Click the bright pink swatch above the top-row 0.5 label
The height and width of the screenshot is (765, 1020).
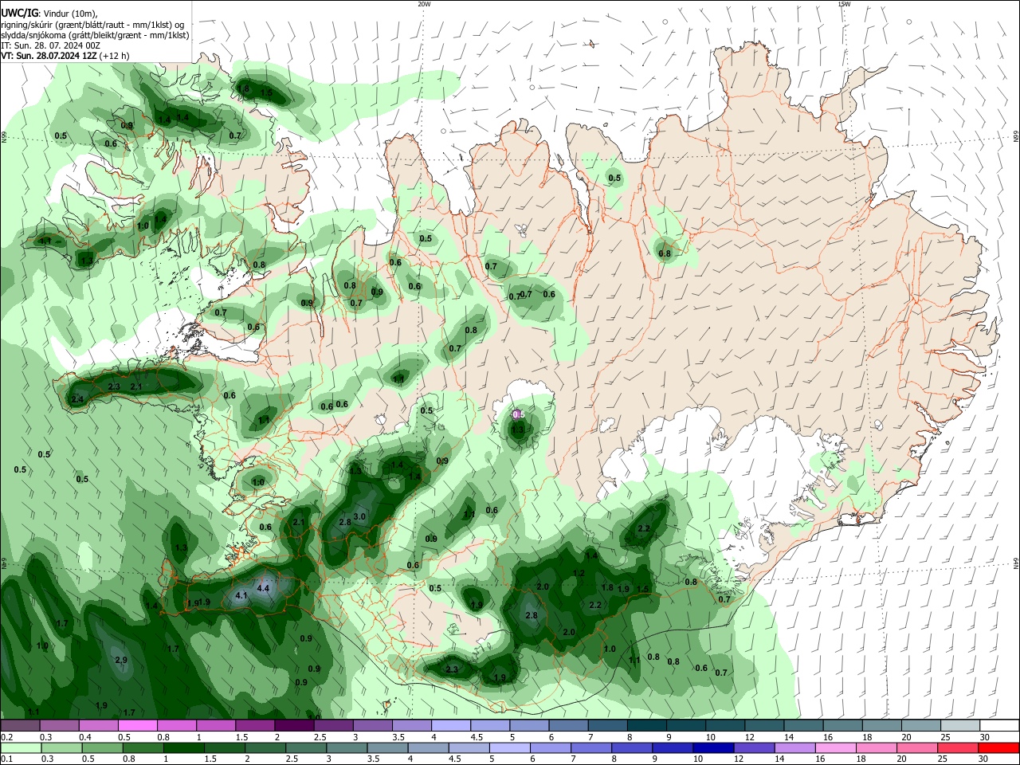[x=138, y=725]
